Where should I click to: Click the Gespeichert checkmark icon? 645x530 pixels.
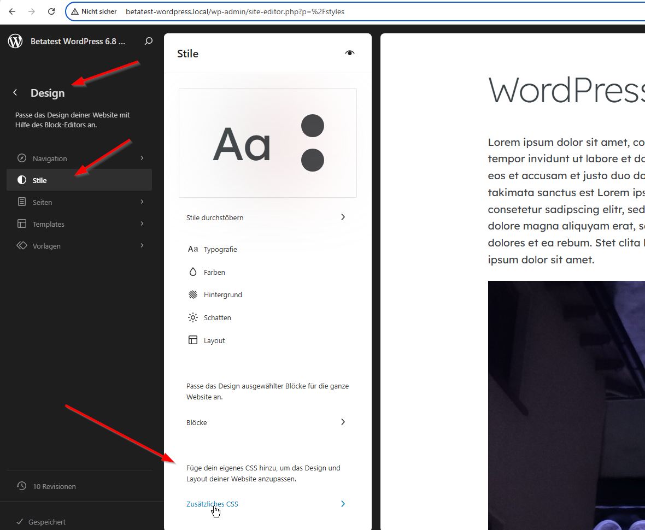[x=19, y=521]
